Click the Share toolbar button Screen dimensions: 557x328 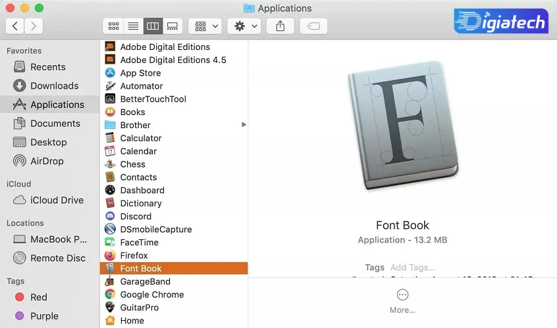(x=280, y=26)
